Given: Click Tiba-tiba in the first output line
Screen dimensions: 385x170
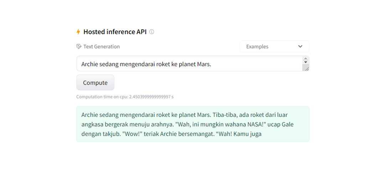Looking at the screenshot, I should 224,115.
